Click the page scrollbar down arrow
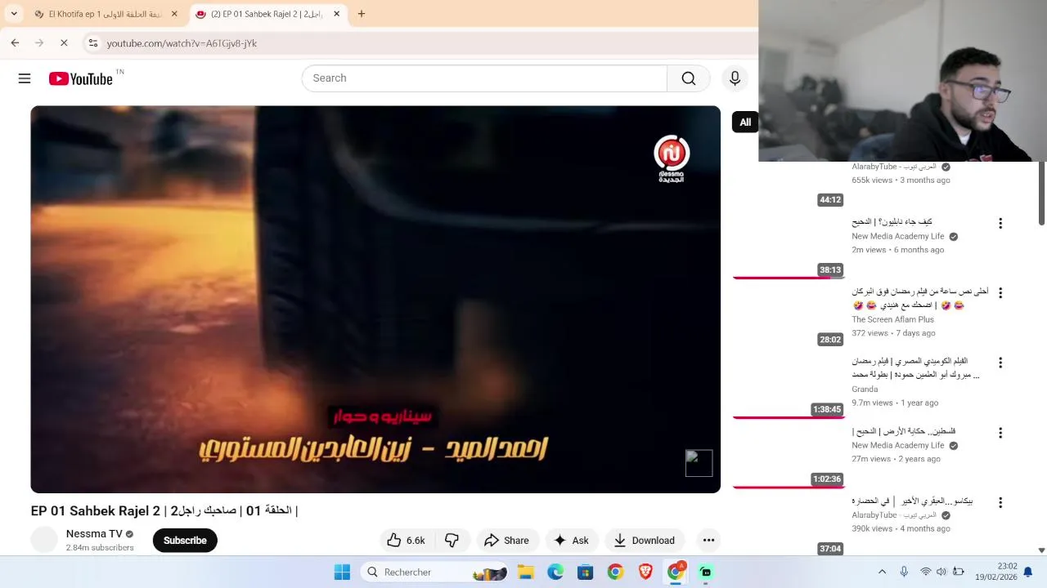1047x588 pixels. (1041, 550)
